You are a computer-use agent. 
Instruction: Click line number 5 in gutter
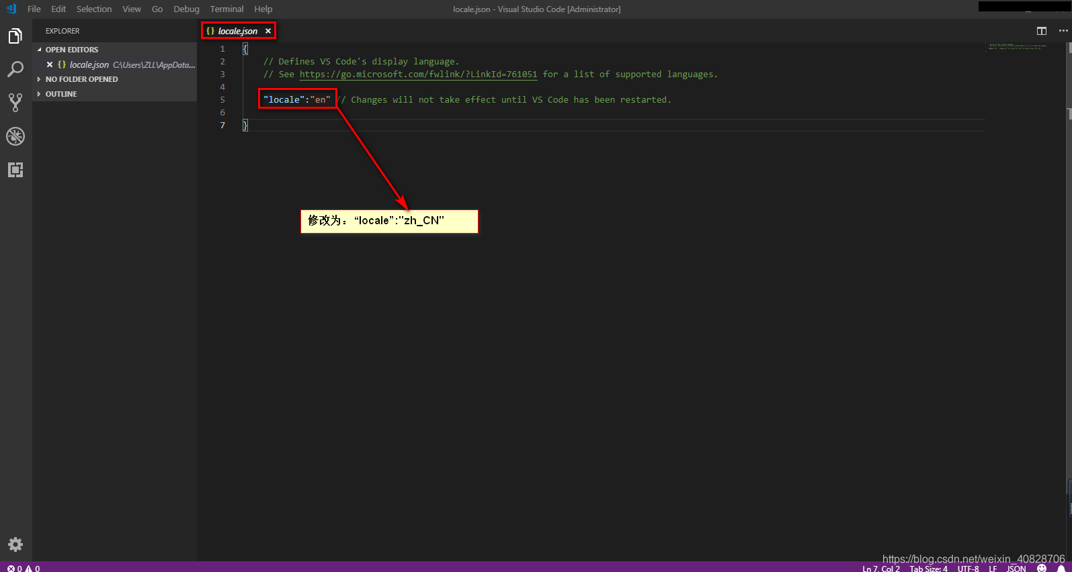click(222, 100)
